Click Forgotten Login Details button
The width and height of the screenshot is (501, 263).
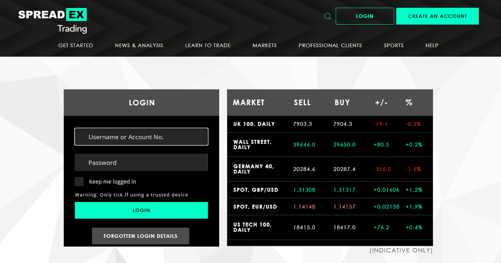pyautogui.click(x=141, y=236)
